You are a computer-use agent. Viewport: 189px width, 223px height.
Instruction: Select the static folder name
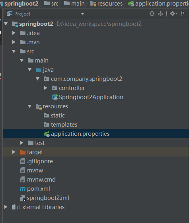pos(58,115)
